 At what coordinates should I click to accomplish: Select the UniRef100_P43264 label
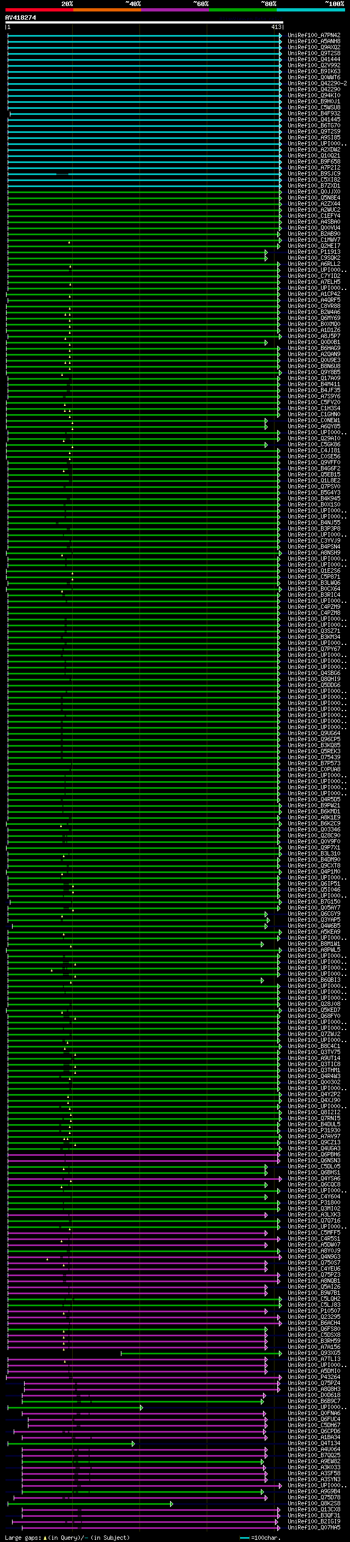[313, 1377]
